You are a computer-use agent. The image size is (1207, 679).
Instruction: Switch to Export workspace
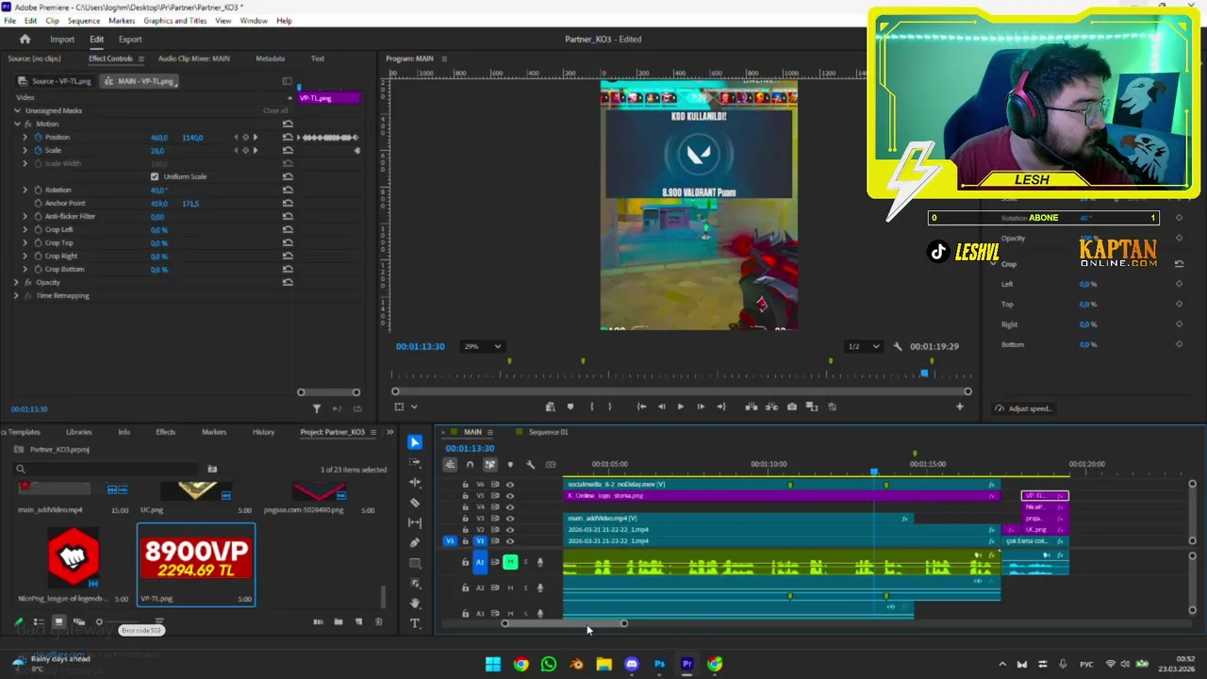tap(130, 40)
